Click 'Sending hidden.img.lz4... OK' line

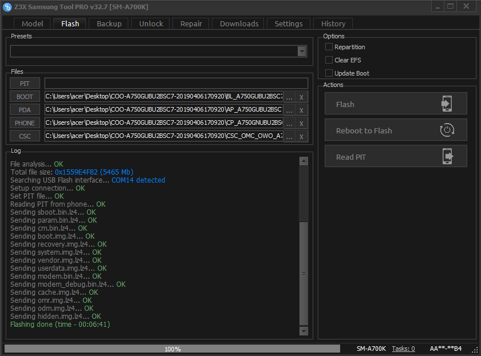(56, 317)
